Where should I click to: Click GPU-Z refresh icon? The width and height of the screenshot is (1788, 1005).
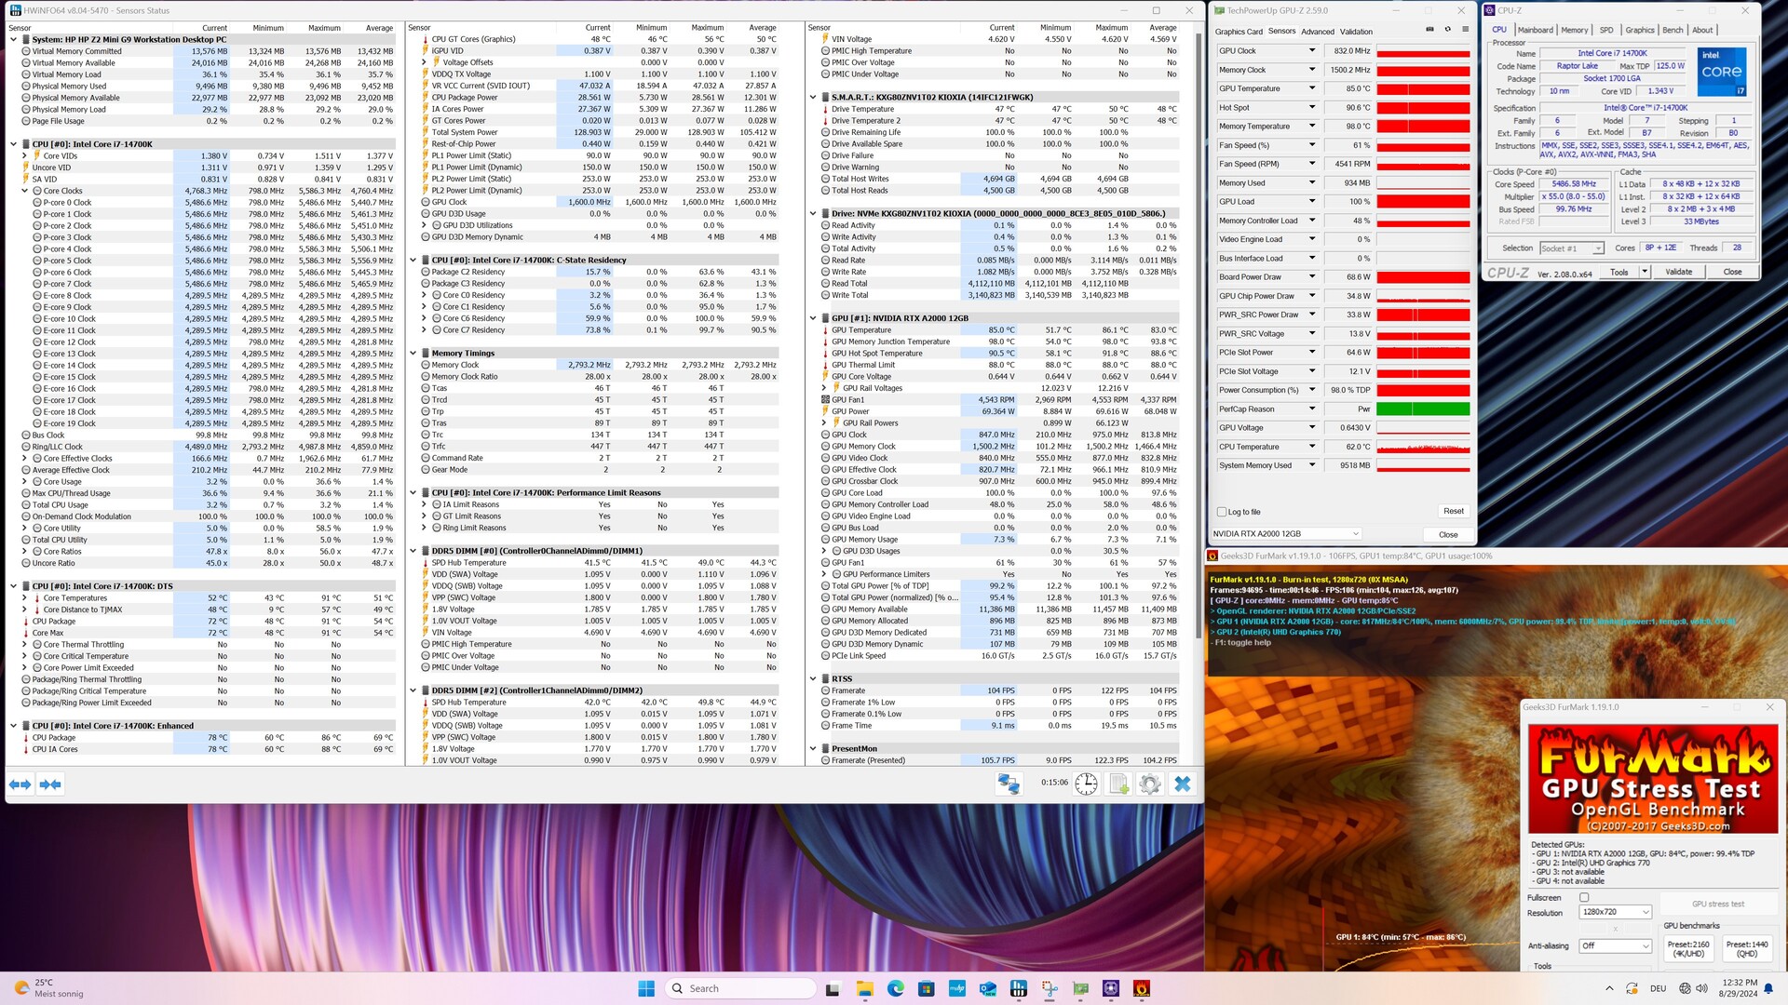(x=1447, y=30)
